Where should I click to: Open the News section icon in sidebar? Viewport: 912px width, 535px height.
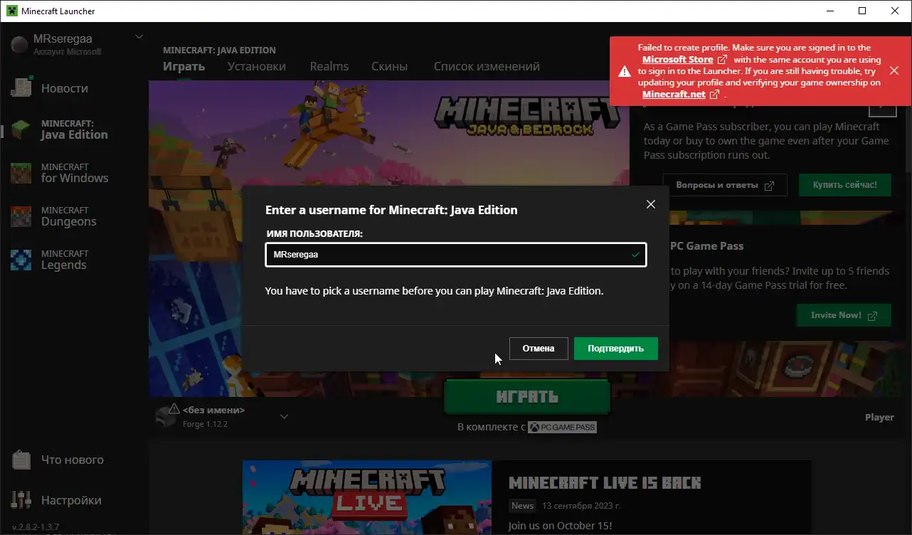point(22,88)
